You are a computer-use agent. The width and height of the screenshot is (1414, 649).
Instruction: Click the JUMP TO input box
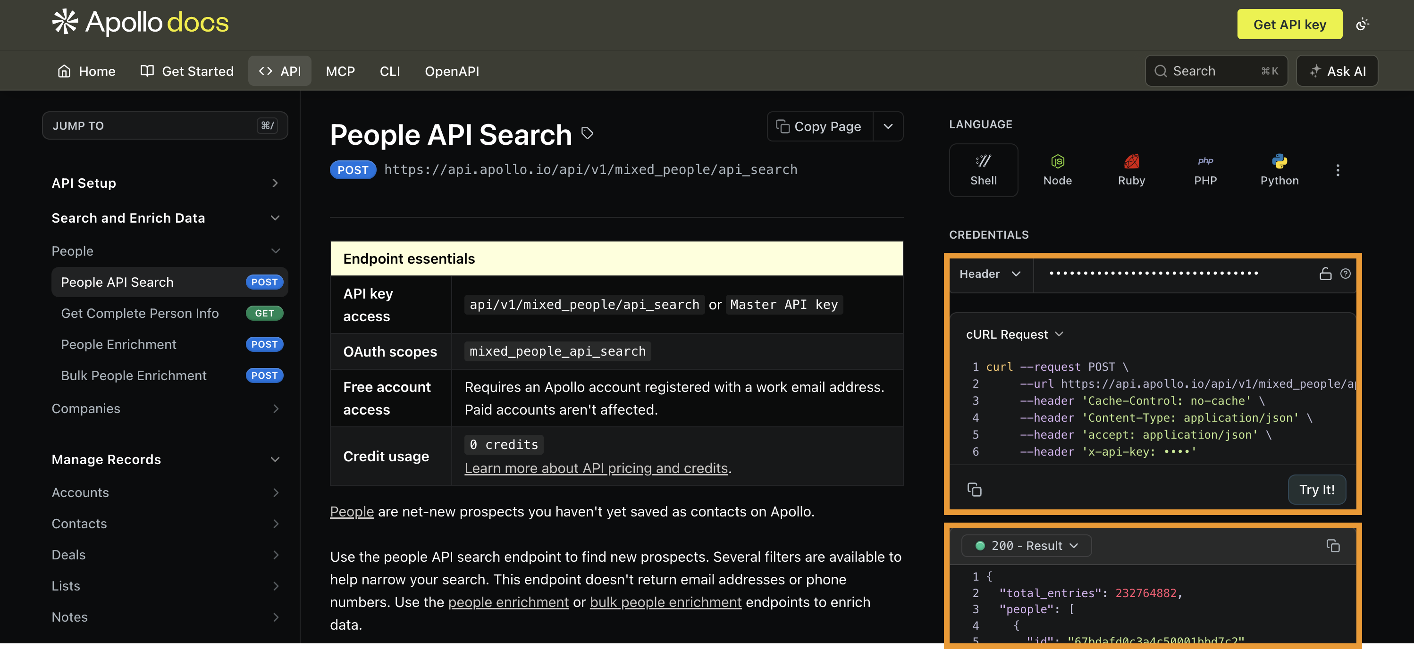click(x=165, y=125)
